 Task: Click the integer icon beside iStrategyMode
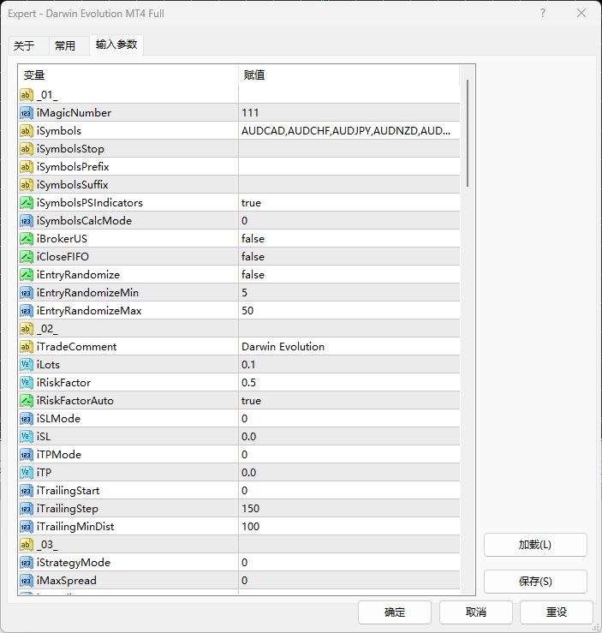(27, 563)
